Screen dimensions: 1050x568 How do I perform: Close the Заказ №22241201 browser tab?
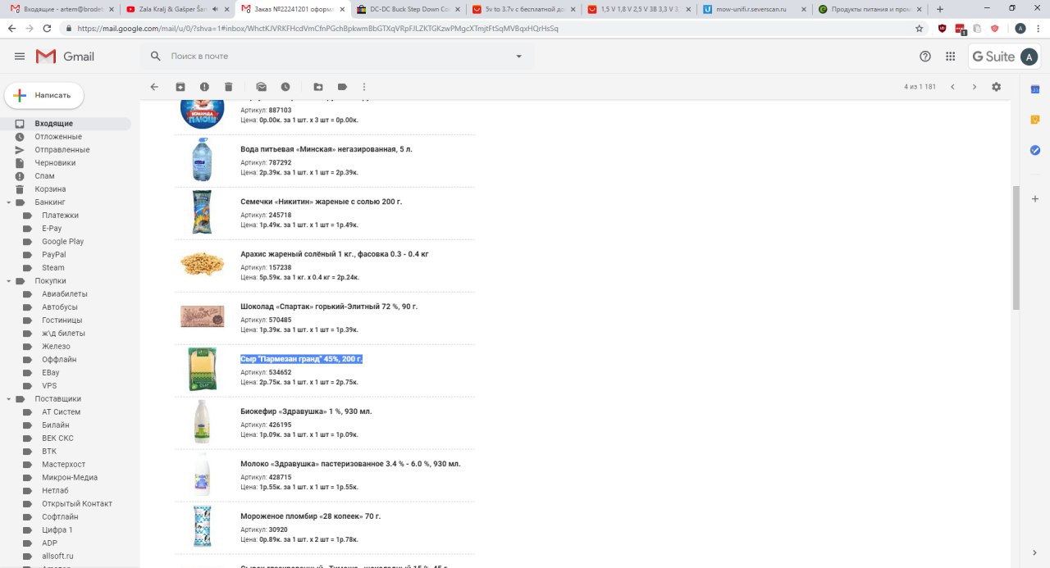(x=342, y=9)
